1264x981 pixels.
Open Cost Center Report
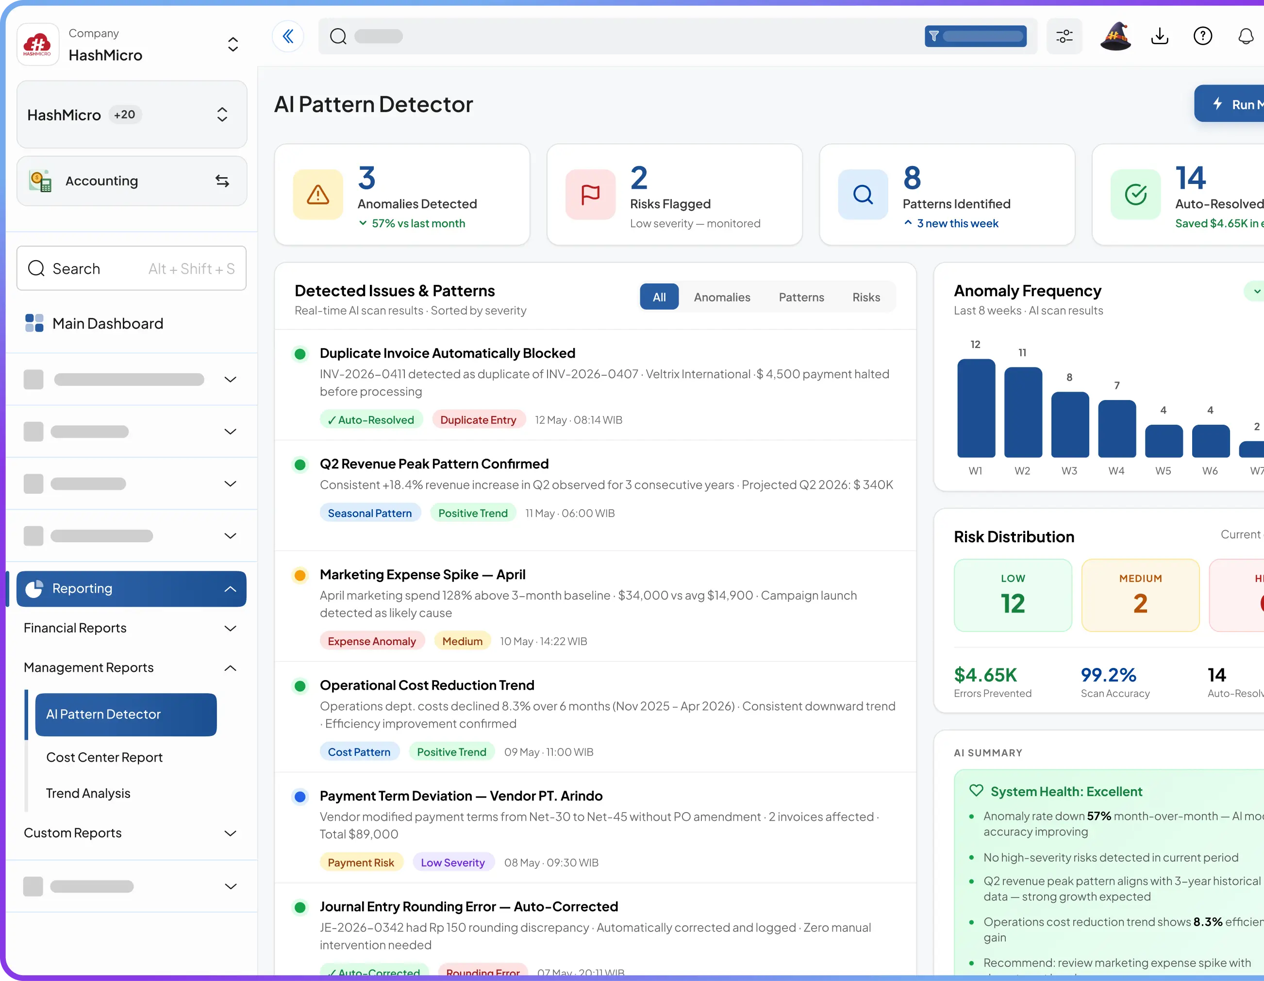pos(104,757)
